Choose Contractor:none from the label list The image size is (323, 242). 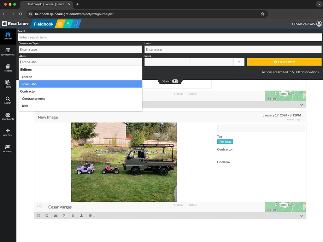tap(80, 99)
